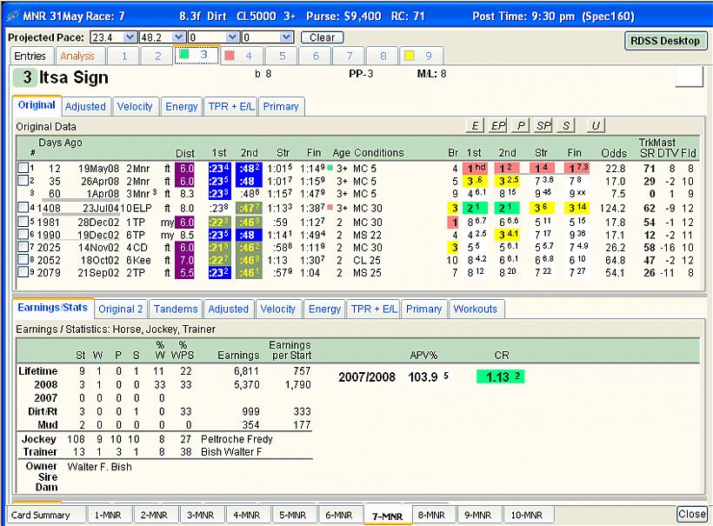Viewport: 713px width, 526px height.
Task: Switch to the Entries tab
Action: [x=30, y=56]
